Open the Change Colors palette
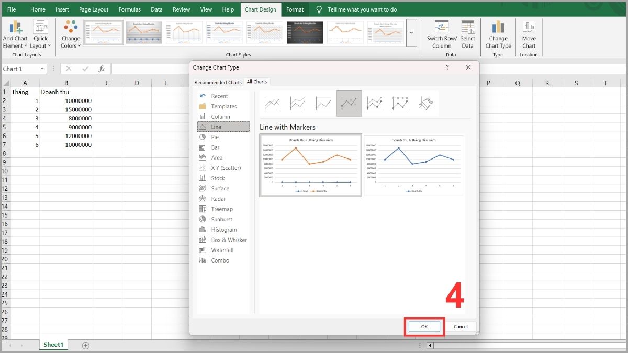 [x=71, y=35]
